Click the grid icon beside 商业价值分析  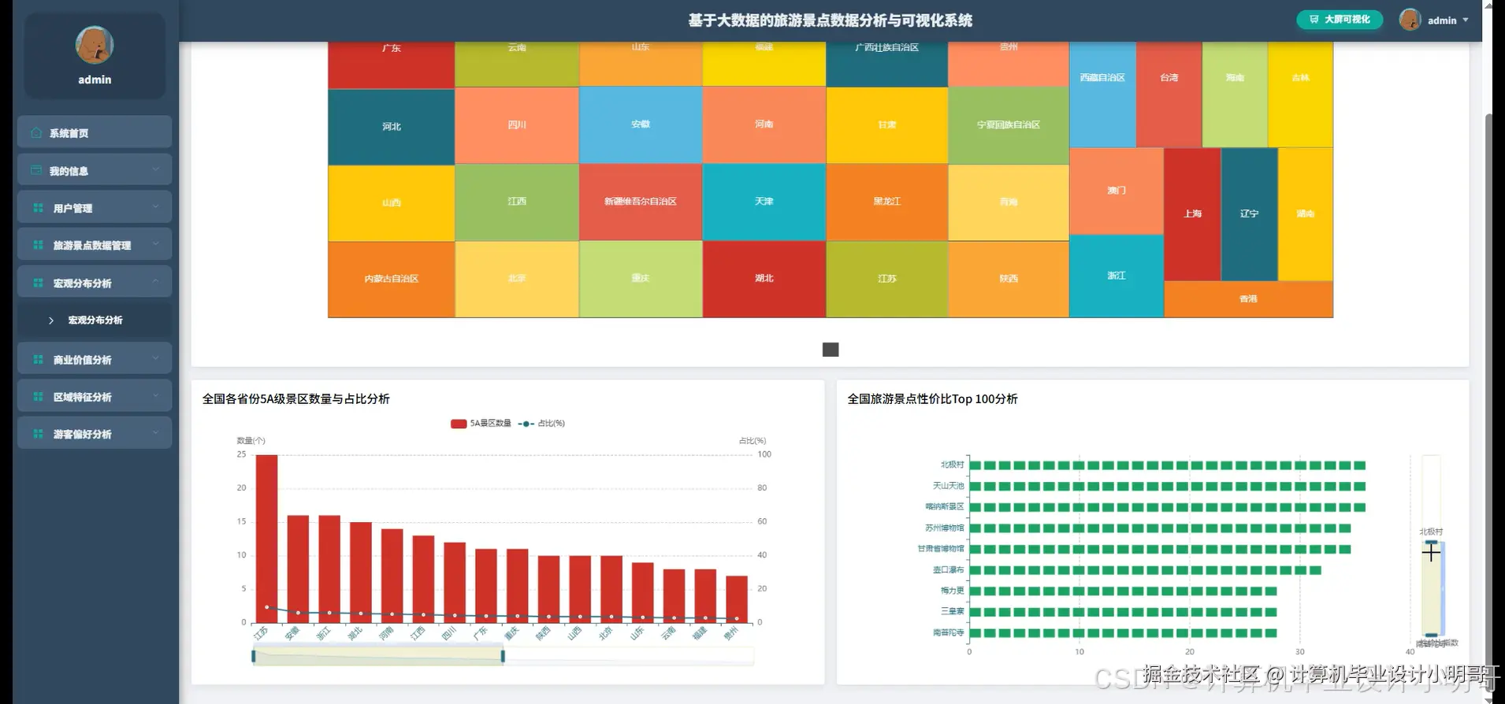[38, 359]
